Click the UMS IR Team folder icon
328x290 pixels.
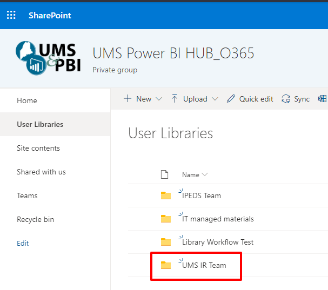(x=166, y=265)
